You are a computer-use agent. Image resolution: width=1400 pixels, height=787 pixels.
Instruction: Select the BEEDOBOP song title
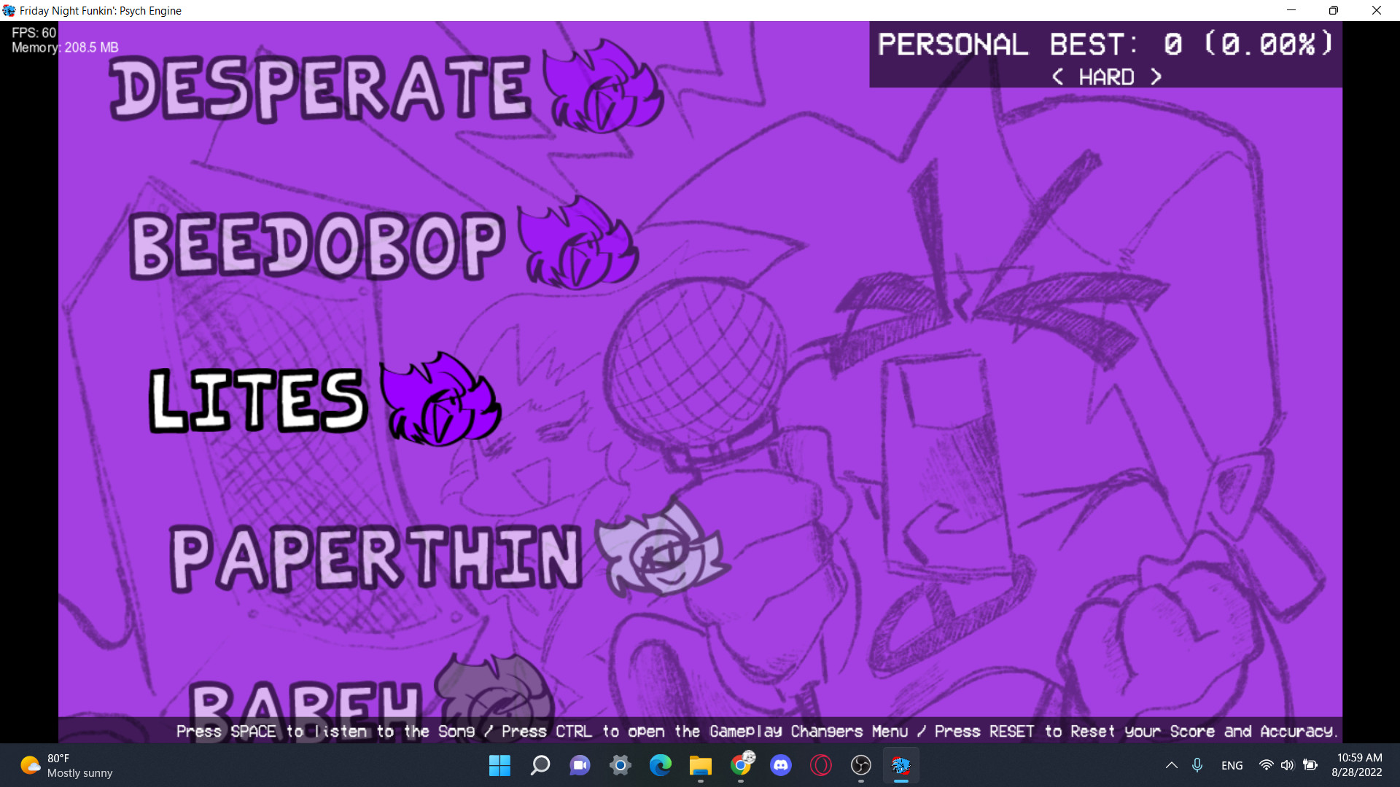[x=316, y=246]
